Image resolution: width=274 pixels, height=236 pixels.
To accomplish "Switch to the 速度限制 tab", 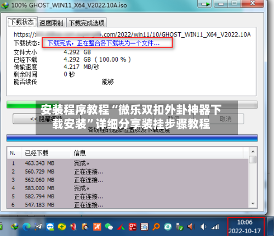I will (52, 23).
